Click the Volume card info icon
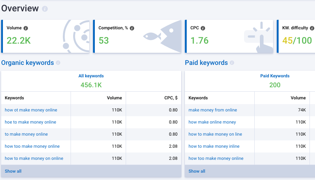 (26, 28)
